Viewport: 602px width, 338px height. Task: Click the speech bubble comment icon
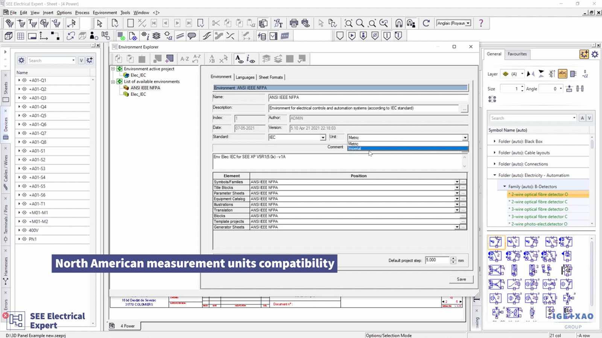point(192,36)
